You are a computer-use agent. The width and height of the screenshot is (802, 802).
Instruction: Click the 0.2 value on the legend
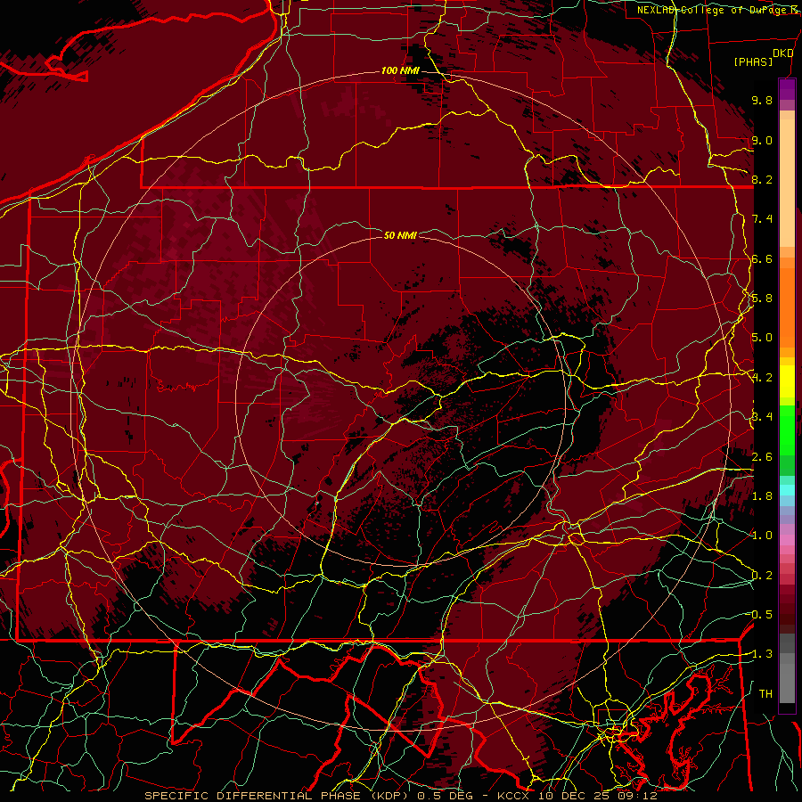tap(762, 576)
